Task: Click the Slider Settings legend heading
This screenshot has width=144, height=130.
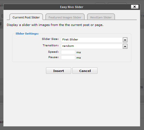Action: 27,33
